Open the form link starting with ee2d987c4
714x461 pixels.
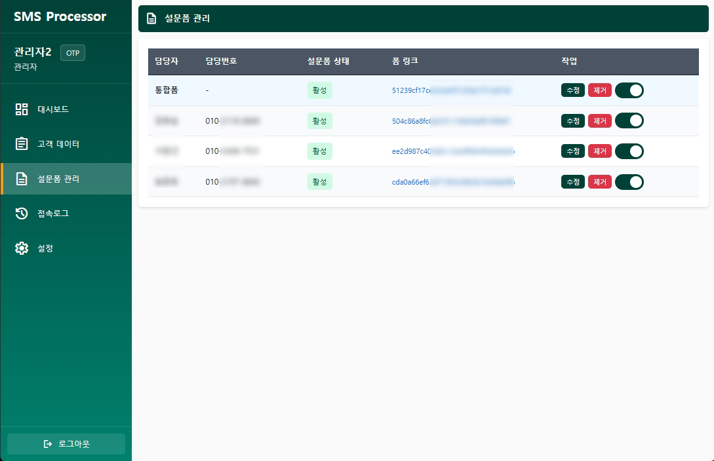tap(452, 151)
